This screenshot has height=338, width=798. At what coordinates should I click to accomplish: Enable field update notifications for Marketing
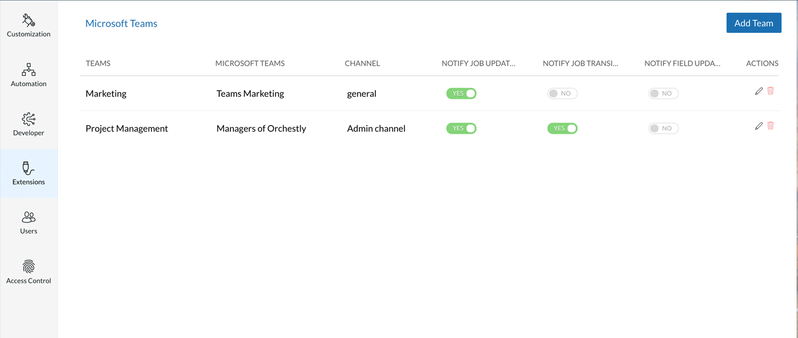pos(663,93)
